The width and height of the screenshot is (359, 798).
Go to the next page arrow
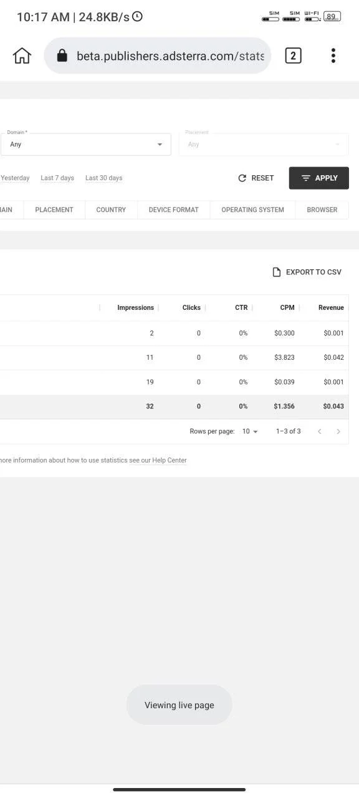pyautogui.click(x=338, y=431)
